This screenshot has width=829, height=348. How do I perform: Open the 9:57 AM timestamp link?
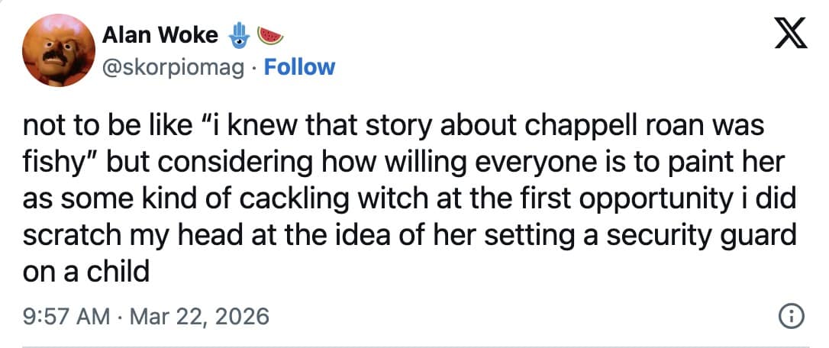pos(73,316)
